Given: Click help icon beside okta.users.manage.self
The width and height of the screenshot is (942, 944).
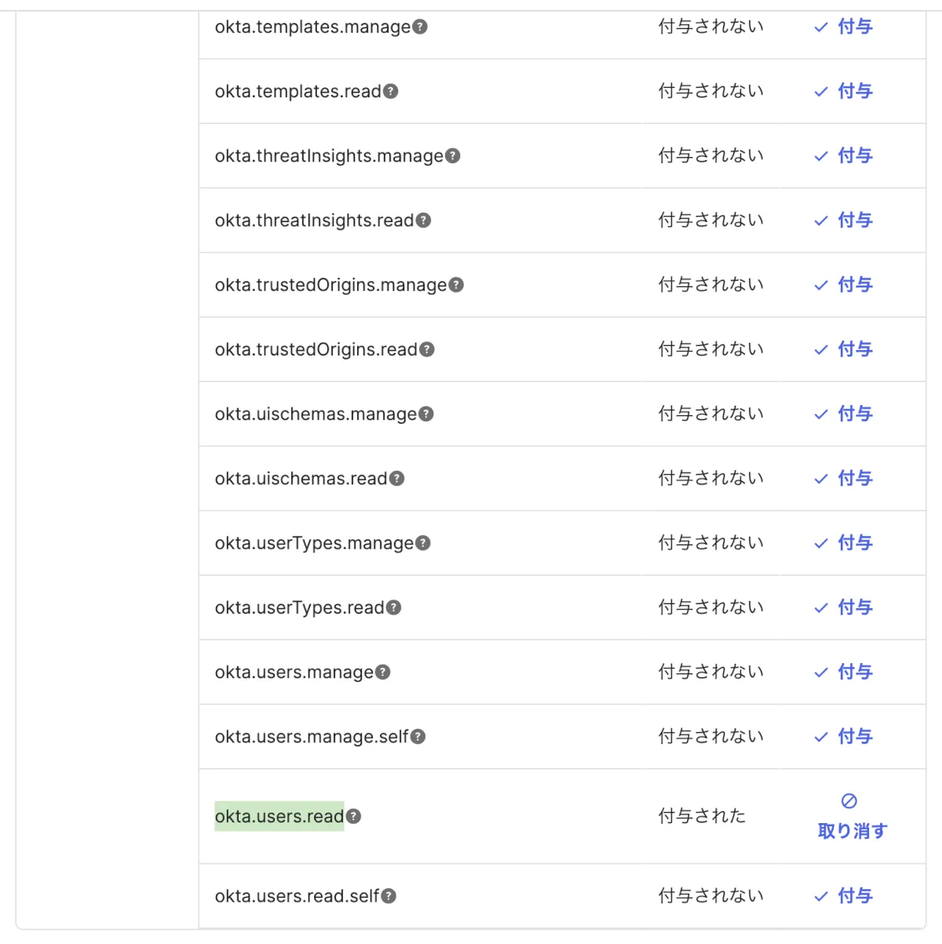Looking at the screenshot, I should 418,736.
